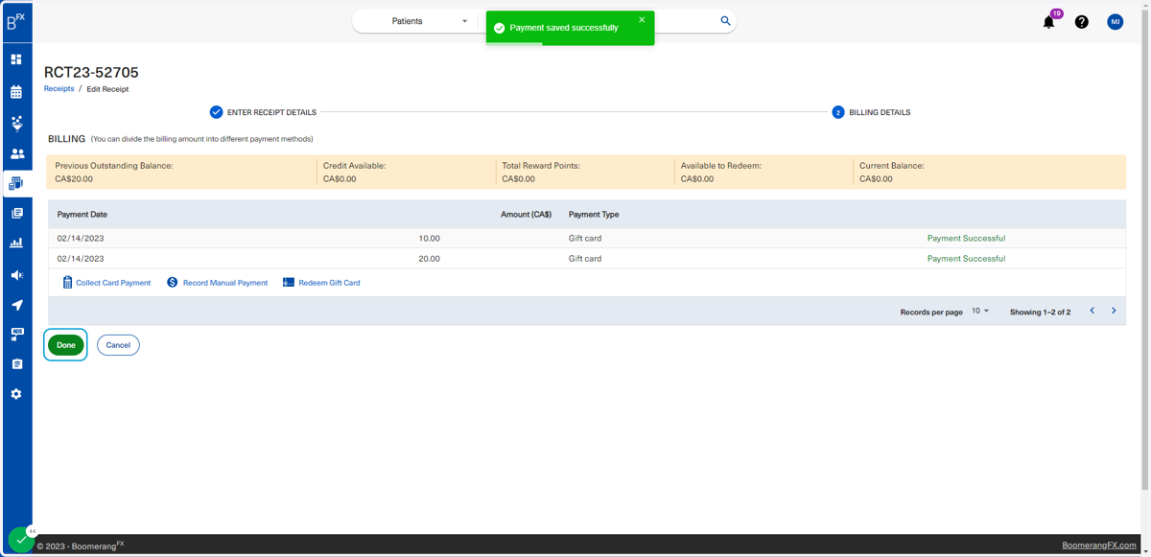Open the help question mark icon
The image size is (1151, 557).
point(1081,22)
